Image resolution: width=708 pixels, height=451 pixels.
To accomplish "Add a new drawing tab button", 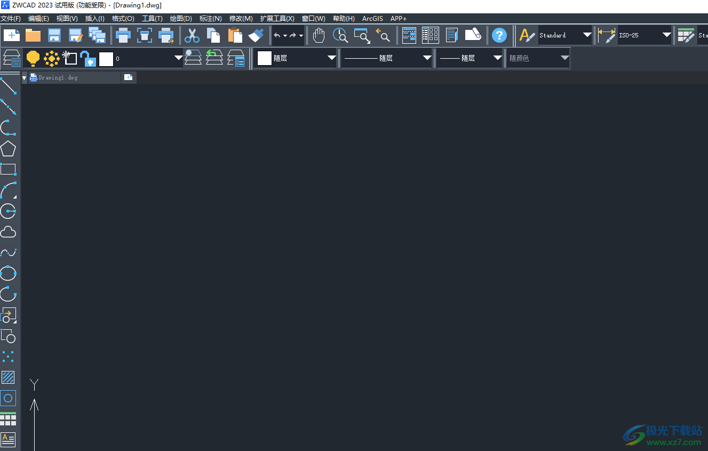I will (x=129, y=77).
